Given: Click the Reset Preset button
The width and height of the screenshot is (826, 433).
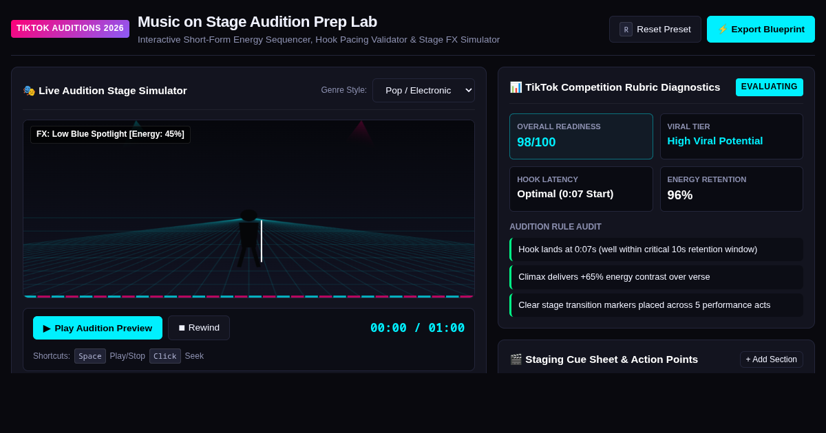Looking at the screenshot, I should click(655, 30).
